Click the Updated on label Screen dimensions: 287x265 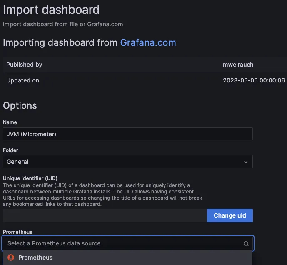click(22, 80)
